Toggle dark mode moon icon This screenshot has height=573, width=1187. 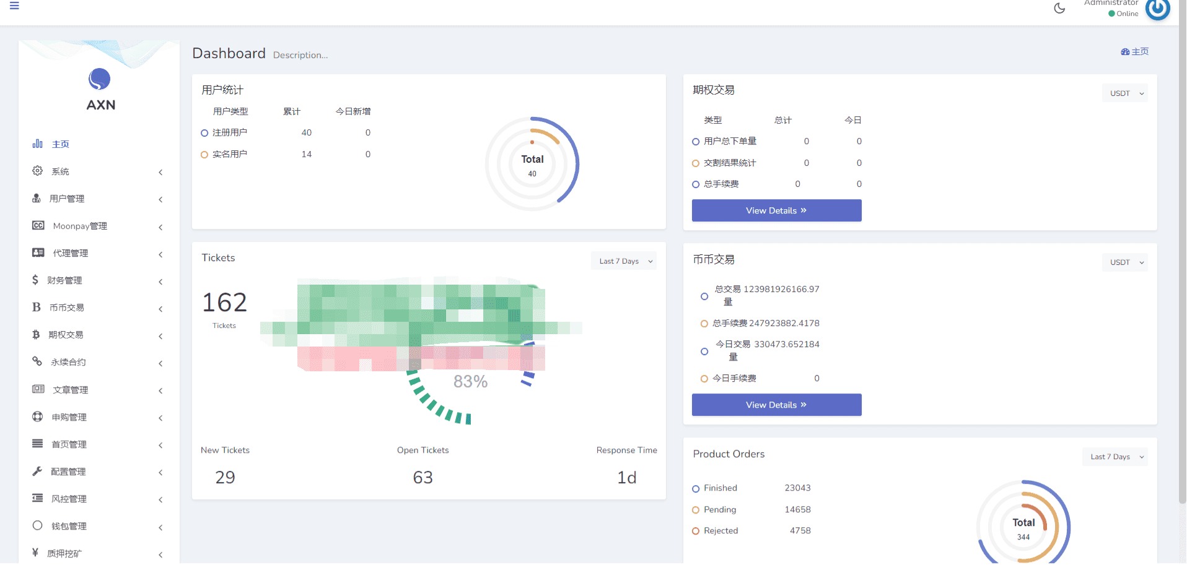point(1059,8)
